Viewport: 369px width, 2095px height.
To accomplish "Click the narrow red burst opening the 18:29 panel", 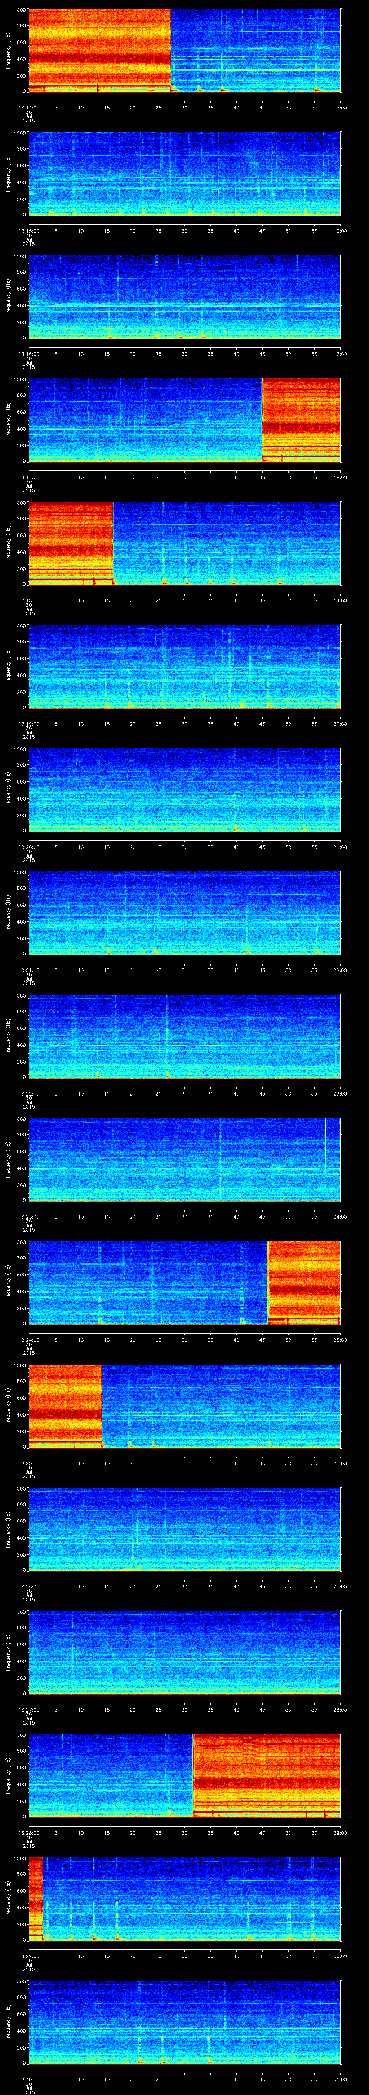I will point(35,1899).
